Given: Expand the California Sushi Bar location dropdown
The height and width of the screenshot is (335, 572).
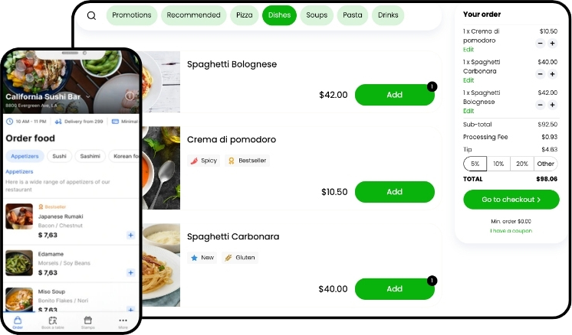Looking at the screenshot, I should click(88, 97).
